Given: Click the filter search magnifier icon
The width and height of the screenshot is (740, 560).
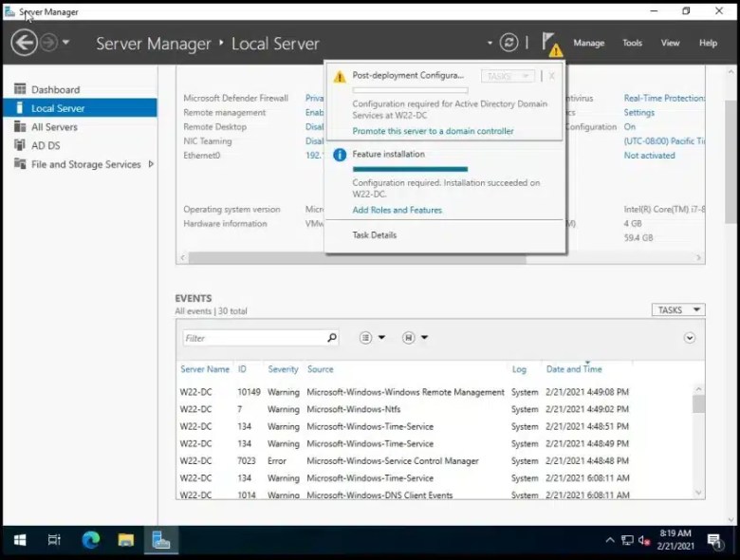Looking at the screenshot, I should click(x=332, y=338).
